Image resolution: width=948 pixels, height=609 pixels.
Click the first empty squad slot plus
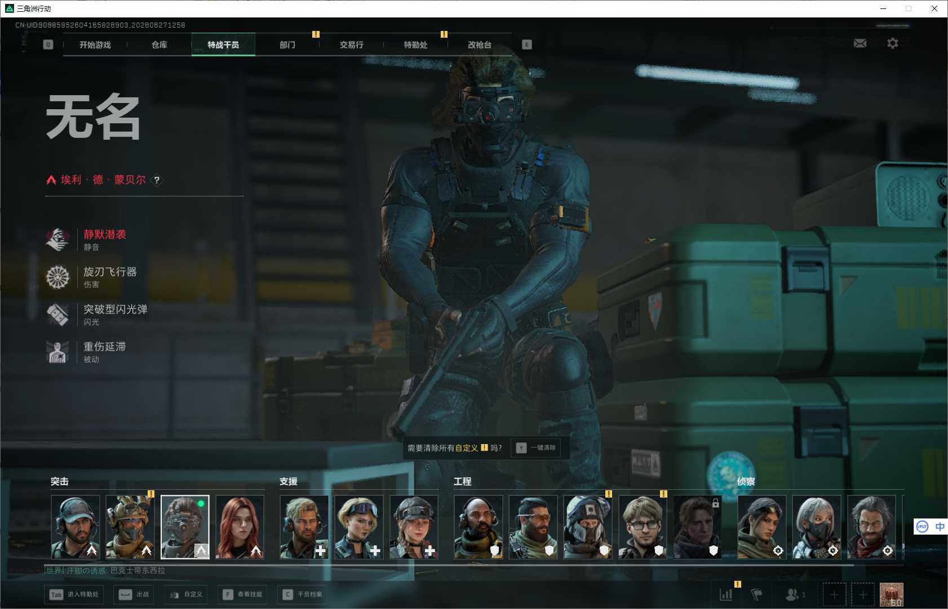click(835, 594)
